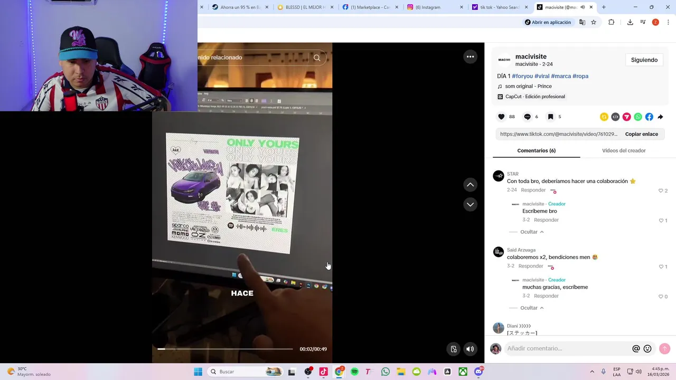Post comment with the pink arrow button
The image size is (676, 380).
pyautogui.click(x=664, y=348)
